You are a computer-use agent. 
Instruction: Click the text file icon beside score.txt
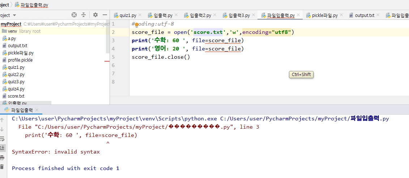tap(4, 96)
